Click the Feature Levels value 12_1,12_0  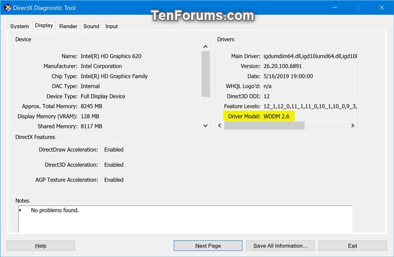point(310,106)
